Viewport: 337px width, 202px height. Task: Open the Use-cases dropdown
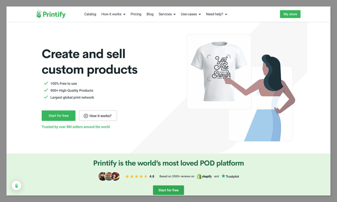191,14
